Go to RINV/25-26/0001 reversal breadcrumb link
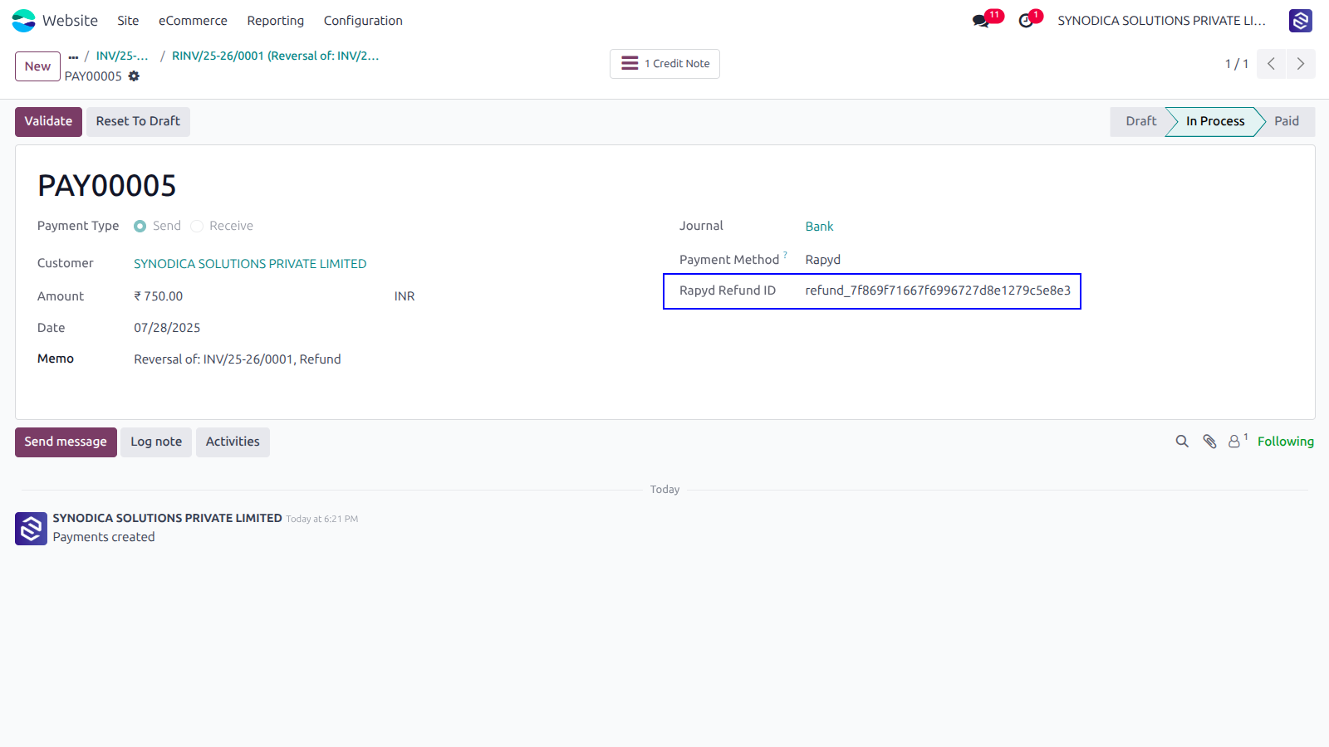Image resolution: width=1329 pixels, height=747 pixels. [275, 56]
